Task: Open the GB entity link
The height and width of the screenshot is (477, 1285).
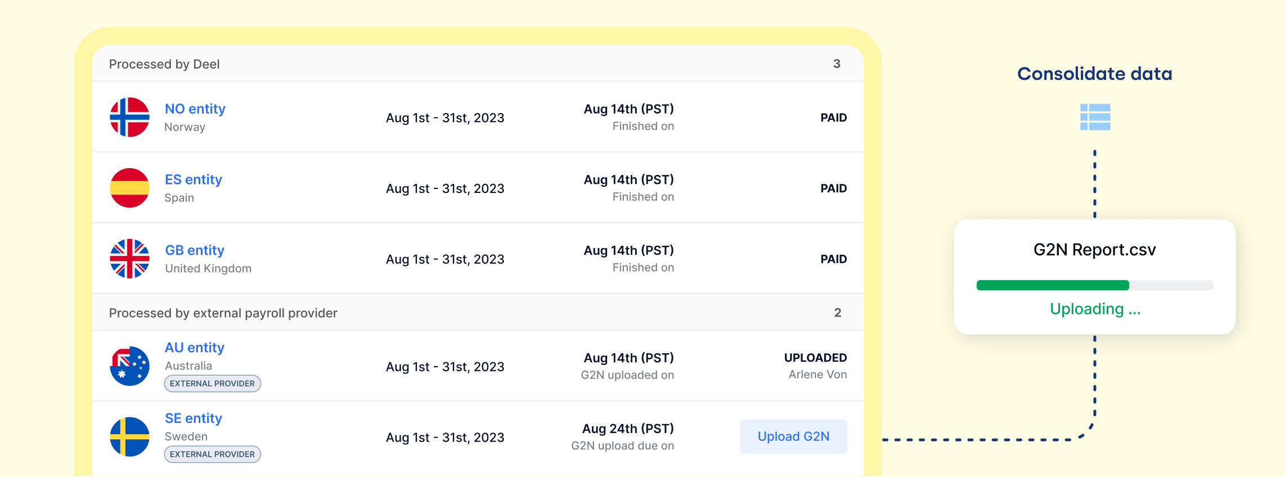Action: 194,250
